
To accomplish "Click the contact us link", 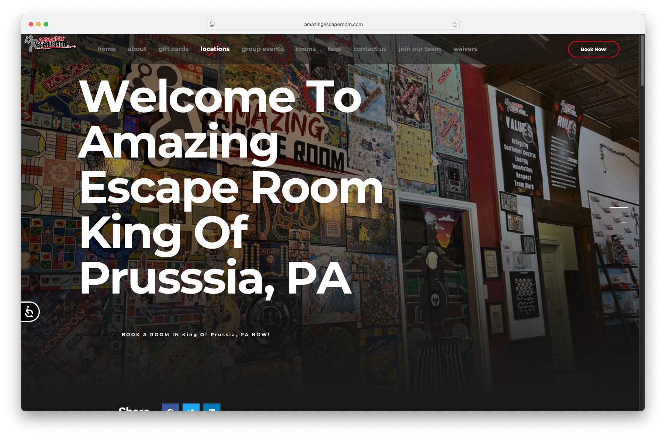I will pyautogui.click(x=370, y=49).
